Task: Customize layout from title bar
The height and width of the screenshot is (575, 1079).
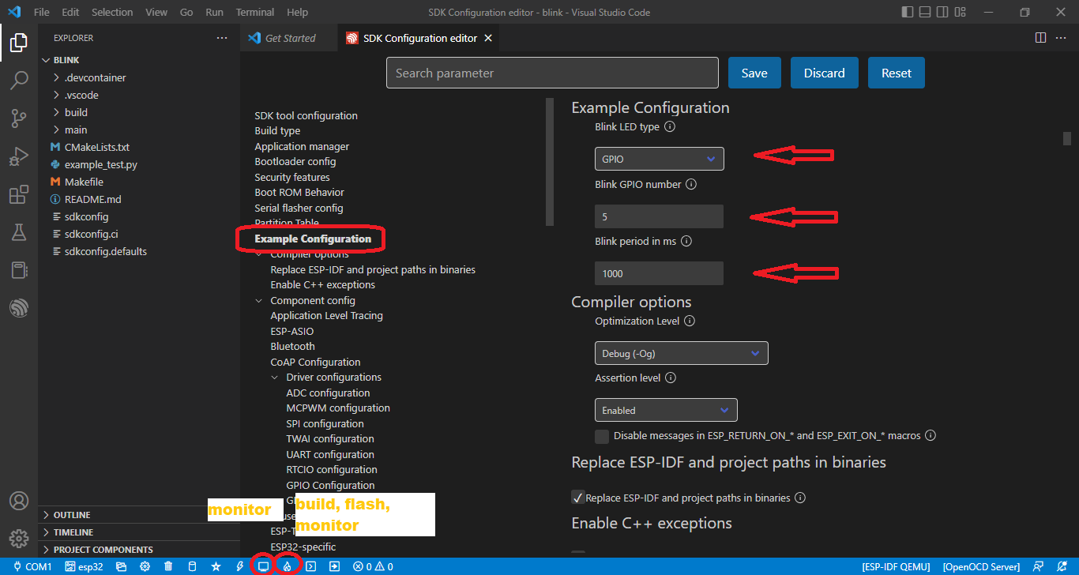Action: pos(961,13)
